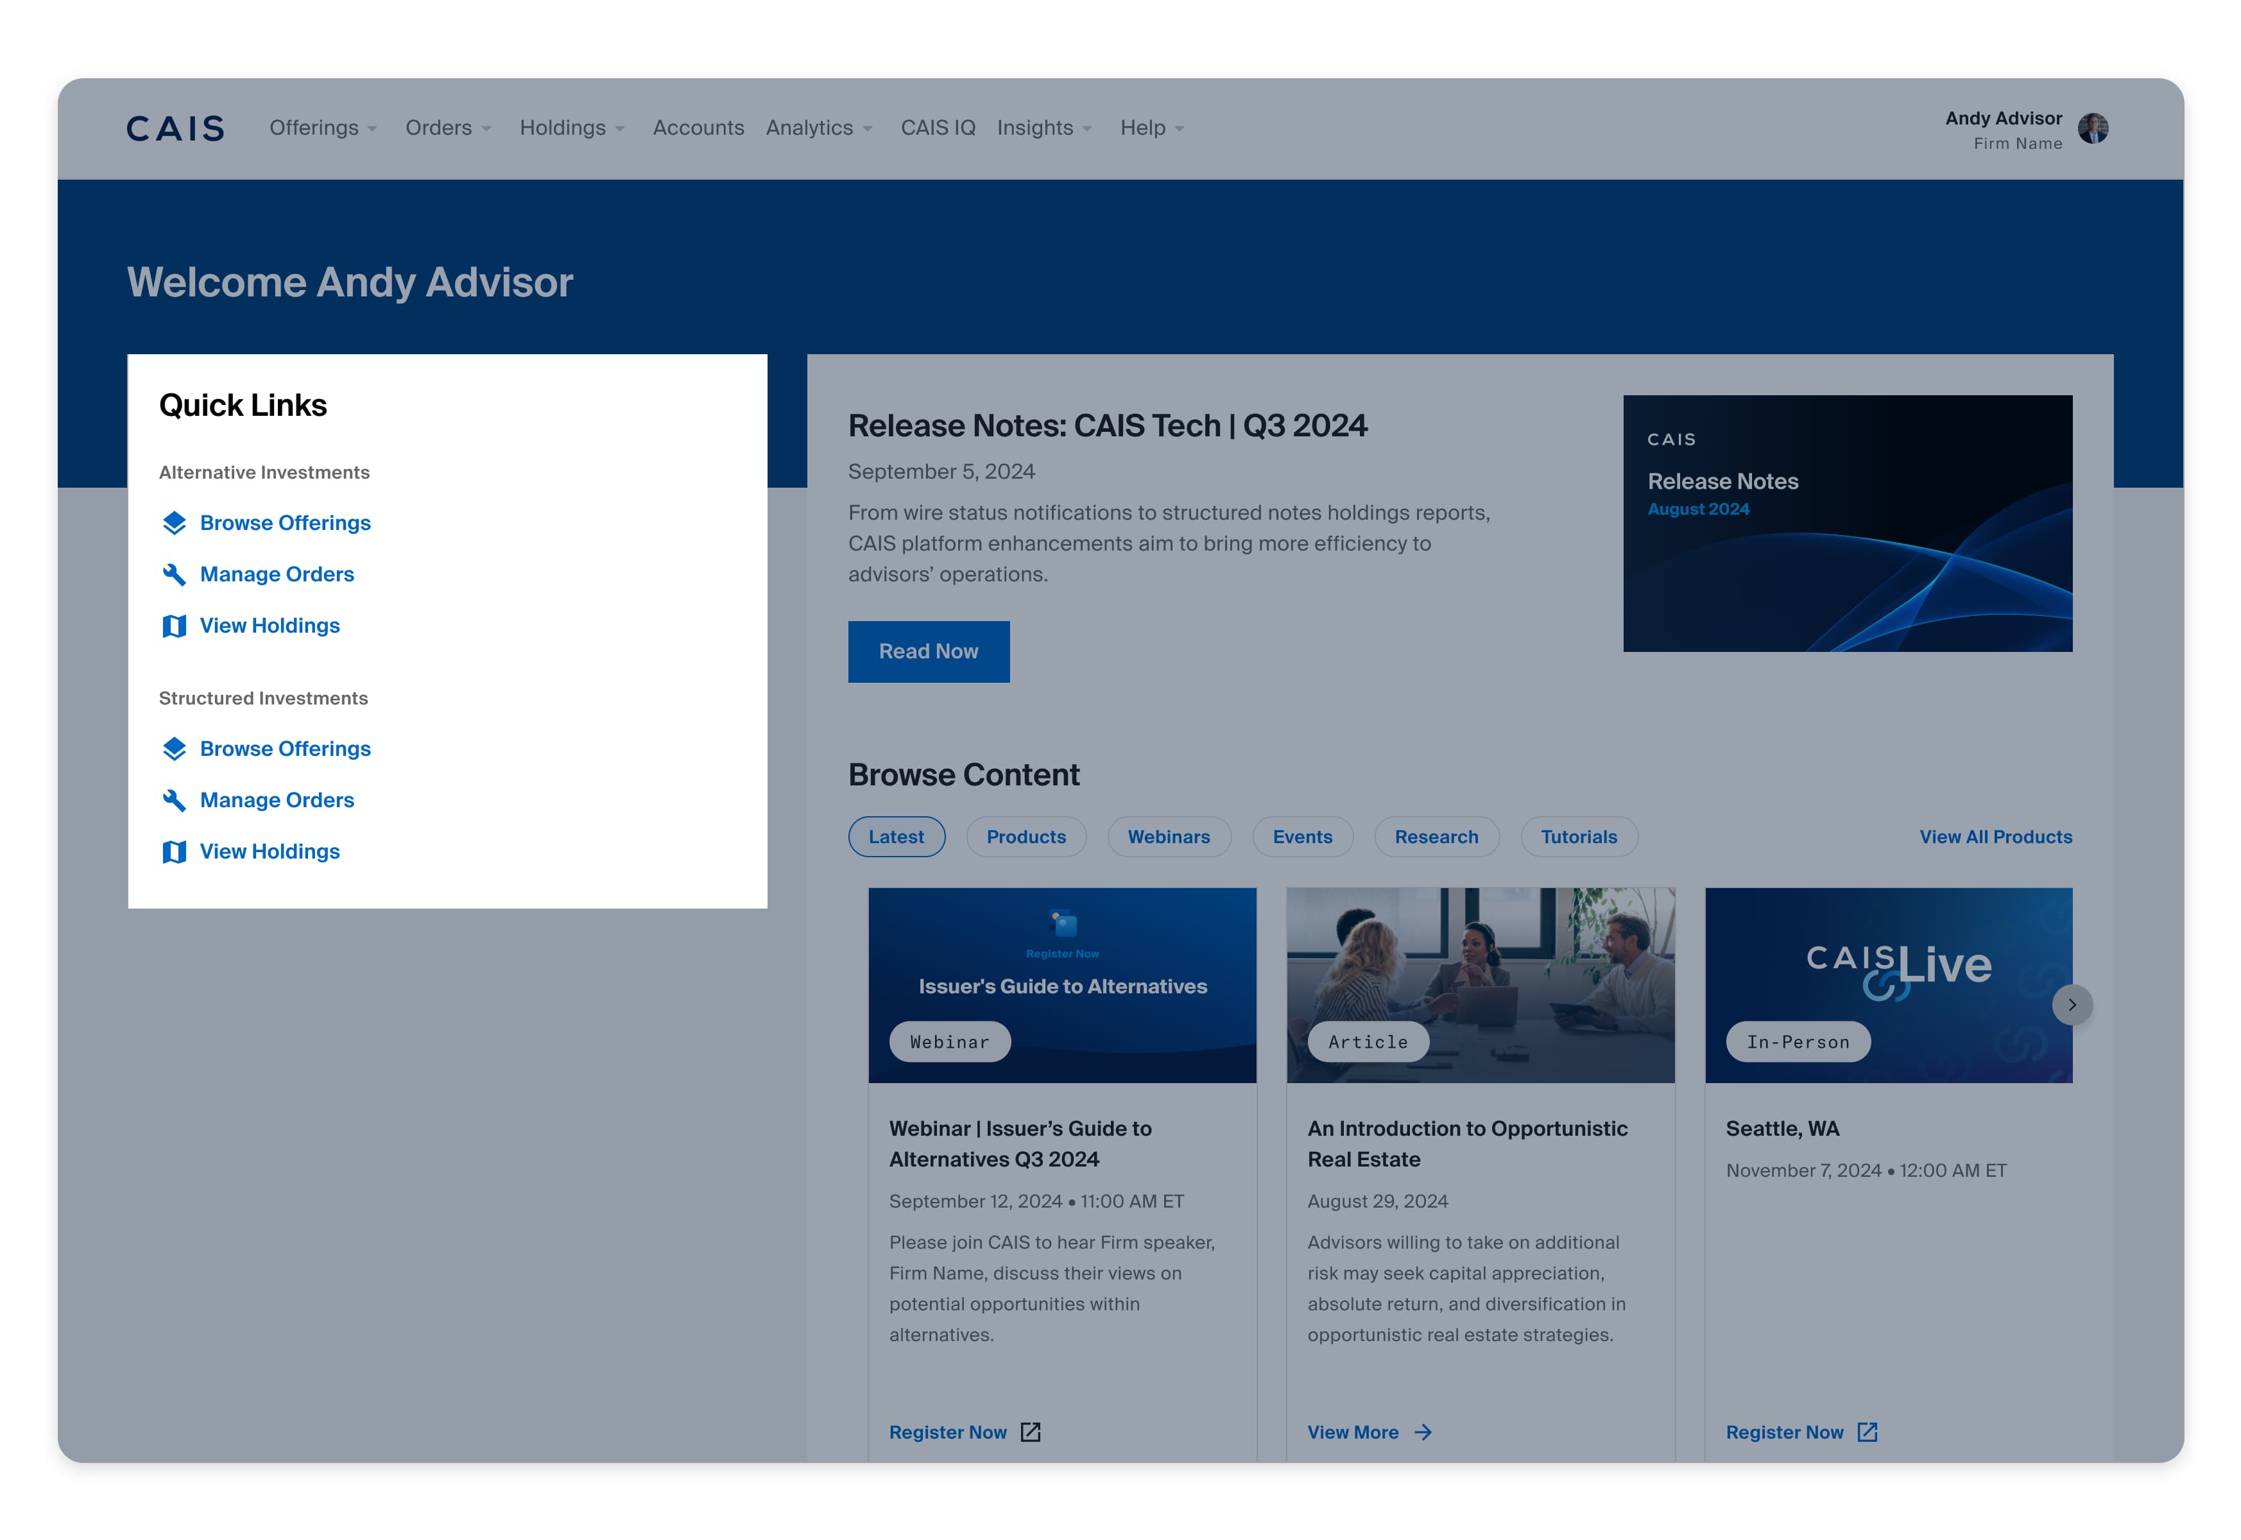Click map icon beside Structured Investments View Holdings

(174, 851)
